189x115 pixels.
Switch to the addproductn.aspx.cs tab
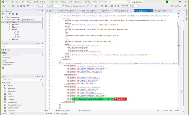67,11
